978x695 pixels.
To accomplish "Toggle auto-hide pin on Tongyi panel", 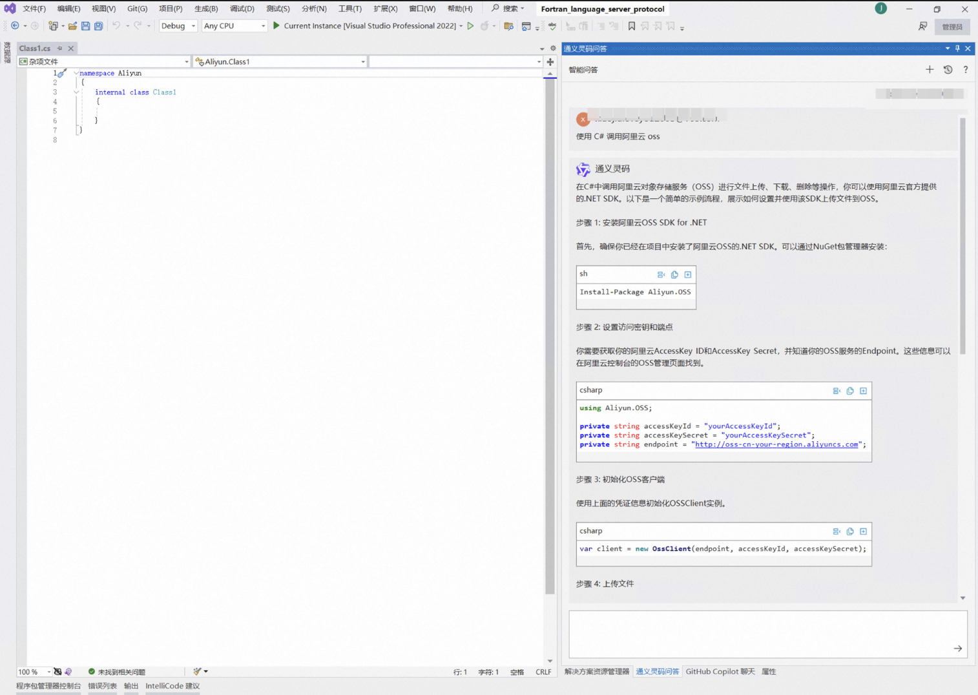I will (957, 48).
